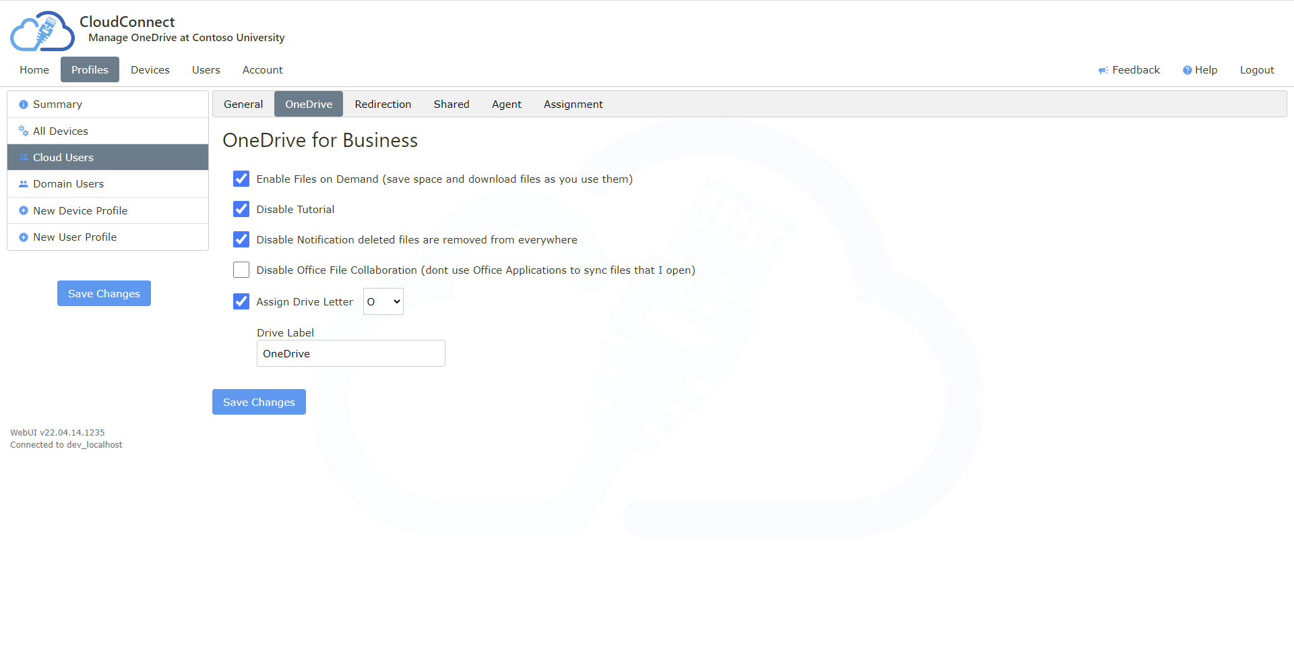Open the Assignment tab

(573, 105)
